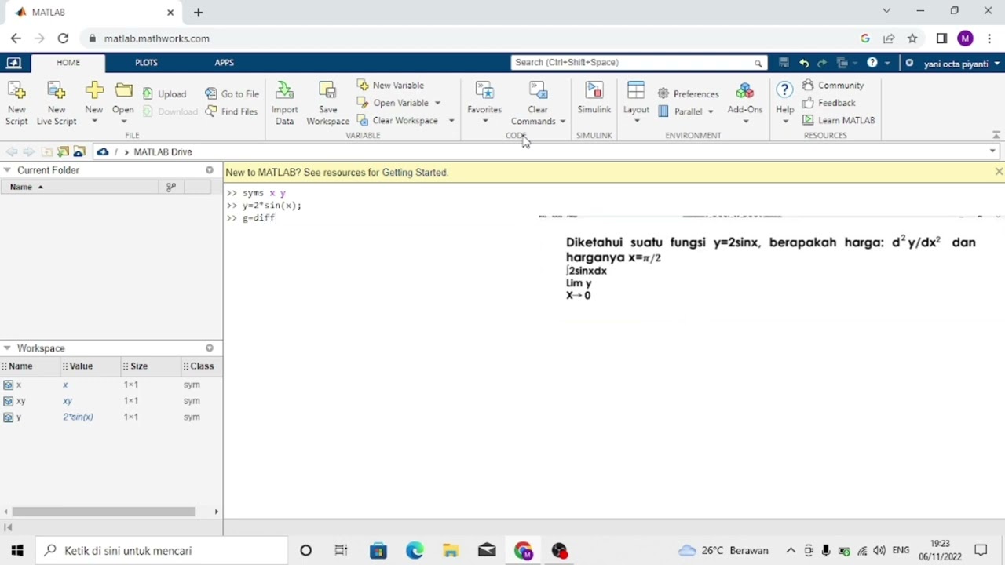Click the search magnifier icon
The image size is (1005, 565).
(x=758, y=63)
